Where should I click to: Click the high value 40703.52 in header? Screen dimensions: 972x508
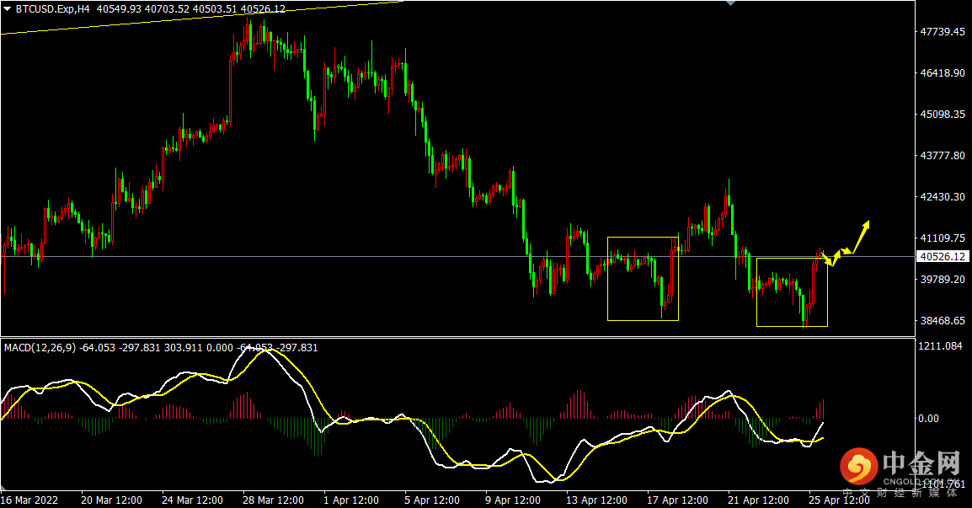click(x=168, y=9)
